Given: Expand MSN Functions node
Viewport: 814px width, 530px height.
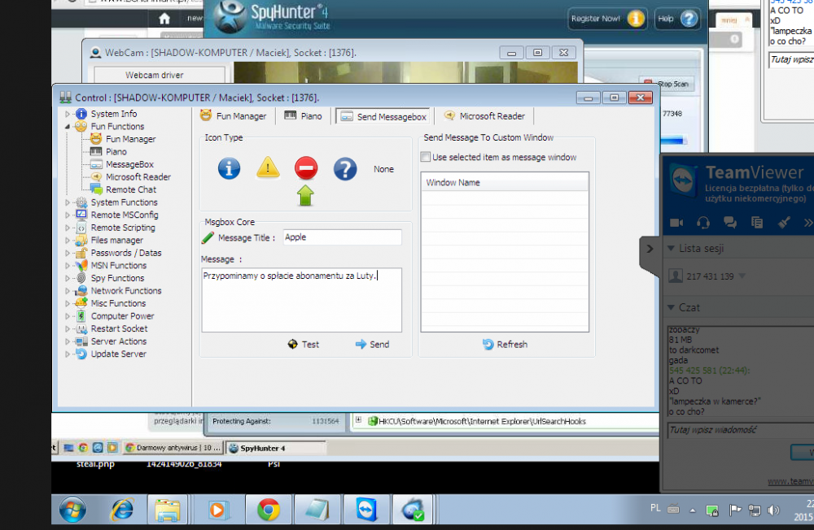Looking at the screenshot, I should coord(68,266).
